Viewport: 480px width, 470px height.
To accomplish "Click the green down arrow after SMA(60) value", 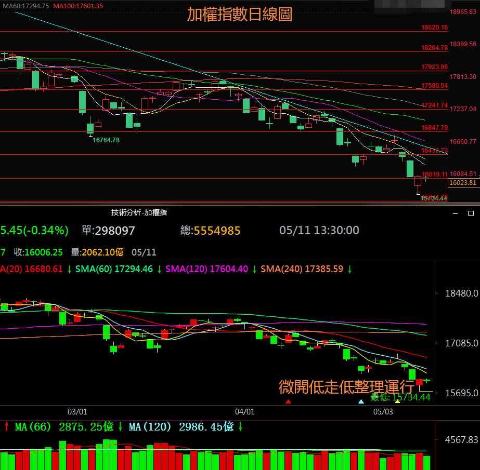I will pos(159,269).
